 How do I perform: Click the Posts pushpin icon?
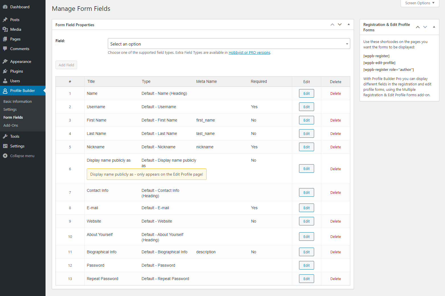tap(5, 20)
